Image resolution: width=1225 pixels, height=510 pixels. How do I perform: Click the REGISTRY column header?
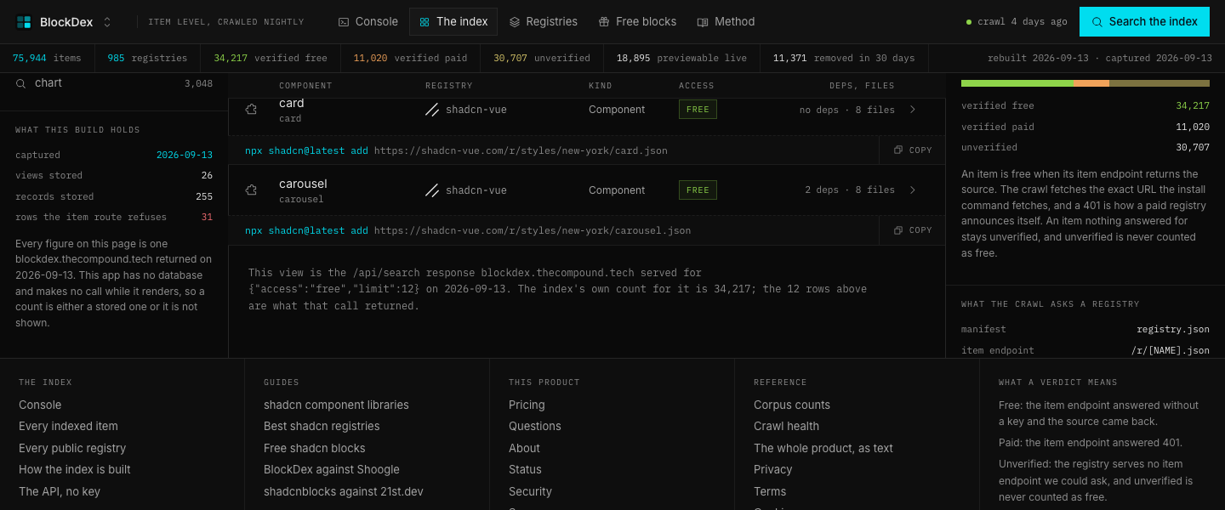click(448, 86)
